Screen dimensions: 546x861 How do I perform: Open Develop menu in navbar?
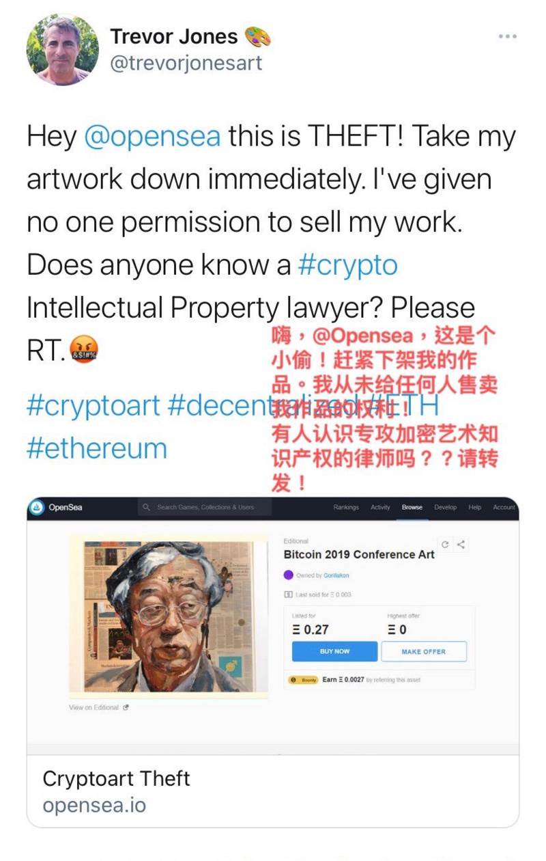446,507
